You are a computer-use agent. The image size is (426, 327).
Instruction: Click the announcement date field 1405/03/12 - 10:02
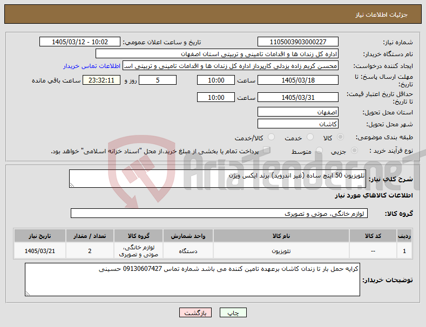[80, 42]
